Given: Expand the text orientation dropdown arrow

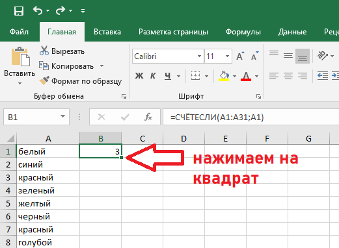Looking at the screenshot, I should pos(332,56).
